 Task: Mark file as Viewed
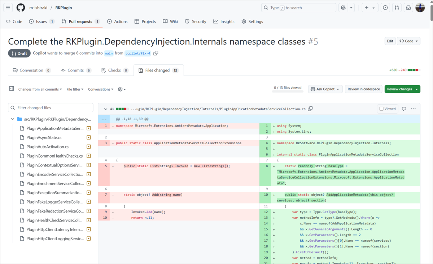click(388, 109)
